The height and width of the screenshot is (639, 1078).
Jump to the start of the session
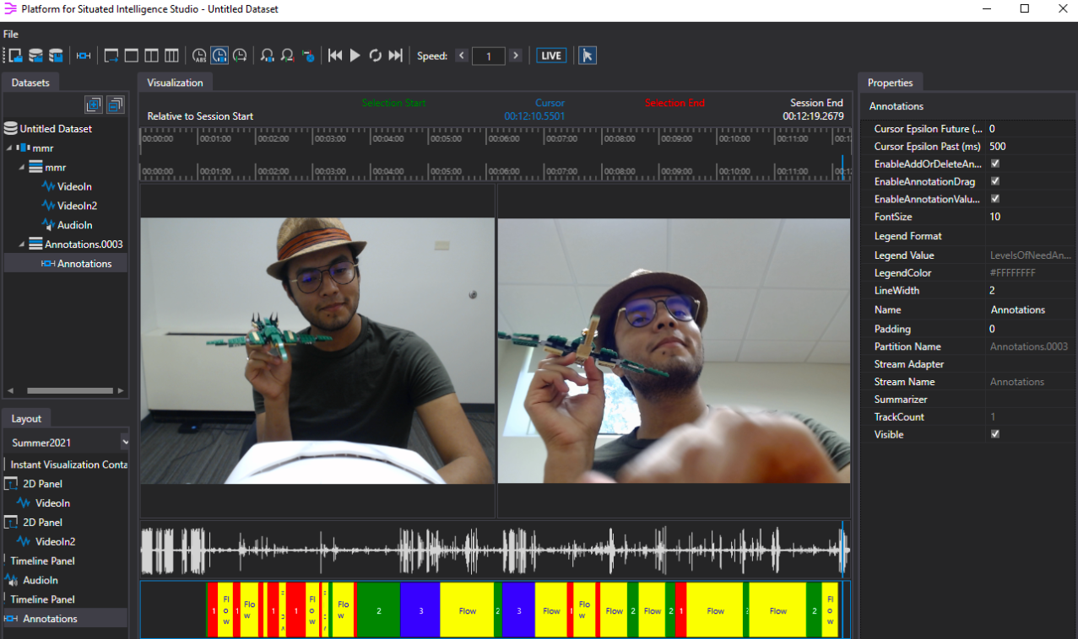tap(335, 56)
